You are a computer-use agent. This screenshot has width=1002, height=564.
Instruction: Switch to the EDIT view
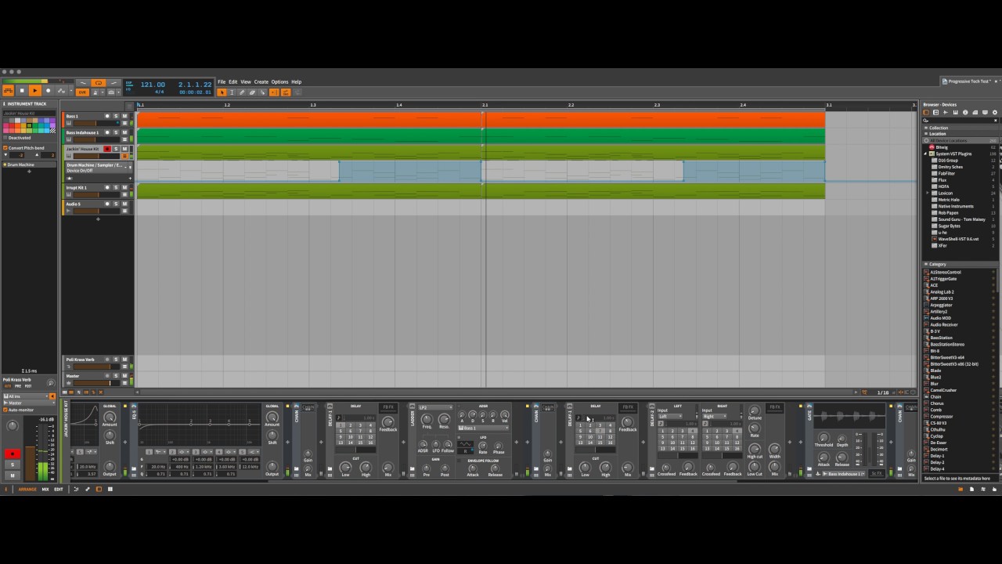pyautogui.click(x=59, y=490)
